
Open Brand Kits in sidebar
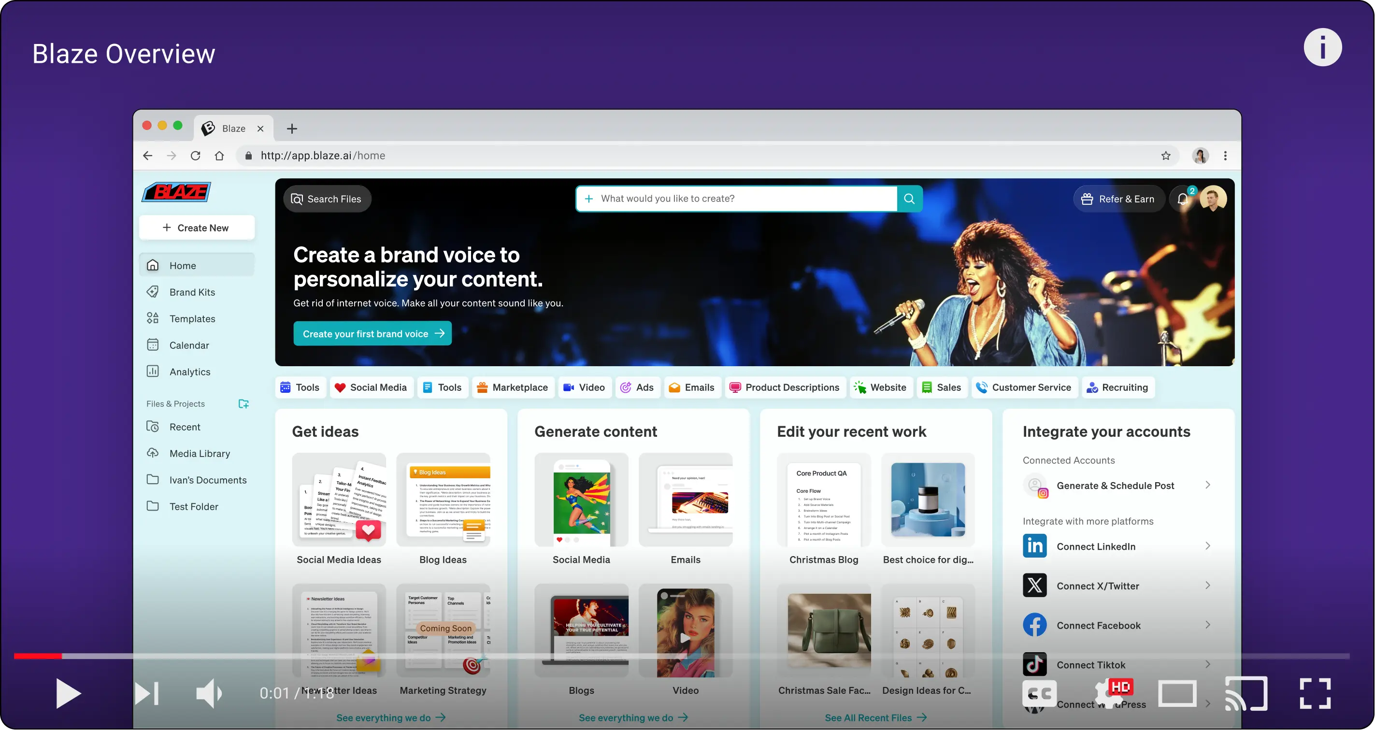pos(197,292)
